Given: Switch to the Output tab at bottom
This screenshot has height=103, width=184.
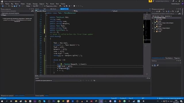Looking at the screenshot, I should [47, 96].
